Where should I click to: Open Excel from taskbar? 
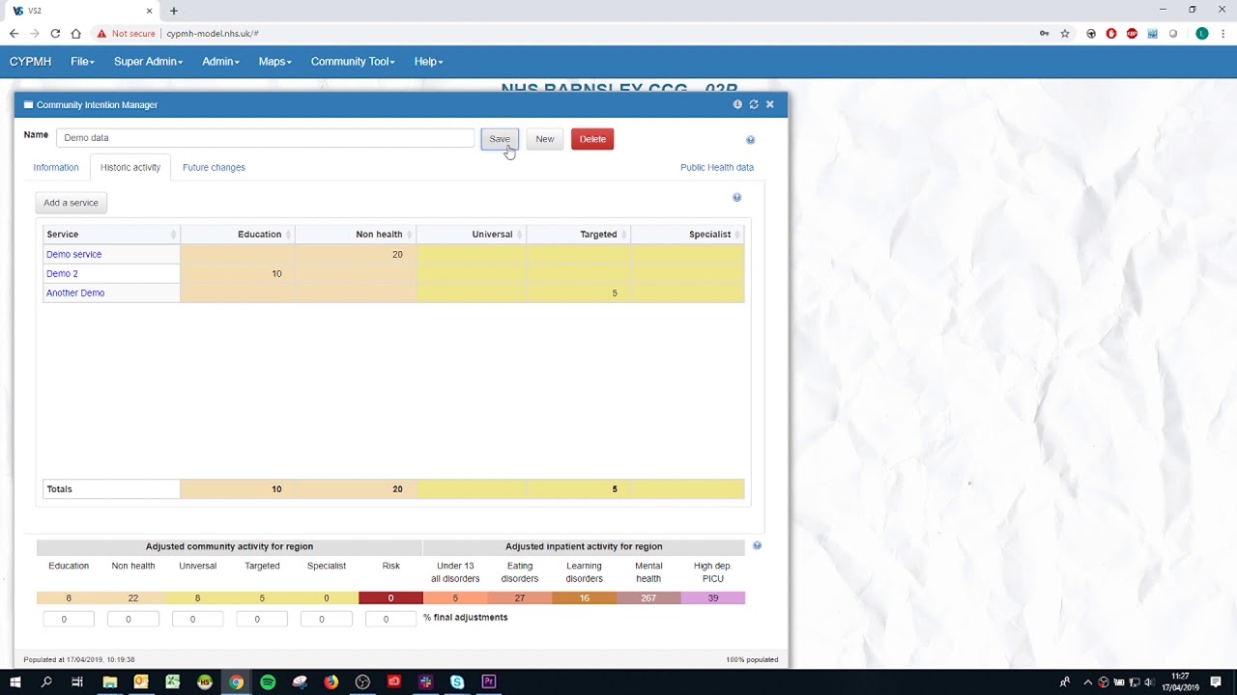pos(172,681)
